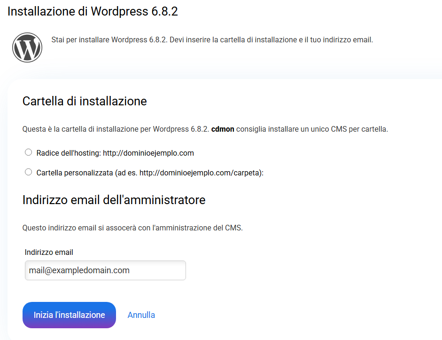This screenshot has height=340, width=442.
Task: Click the "Indirizzo email" field label
Action: tap(49, 253)
